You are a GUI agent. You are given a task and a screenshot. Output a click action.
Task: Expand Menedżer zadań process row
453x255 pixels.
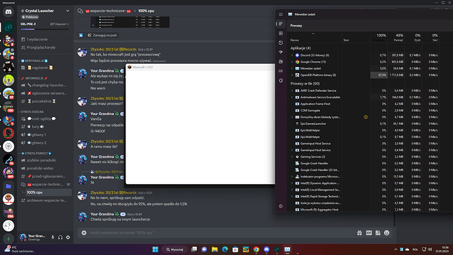tap(291, 68)
